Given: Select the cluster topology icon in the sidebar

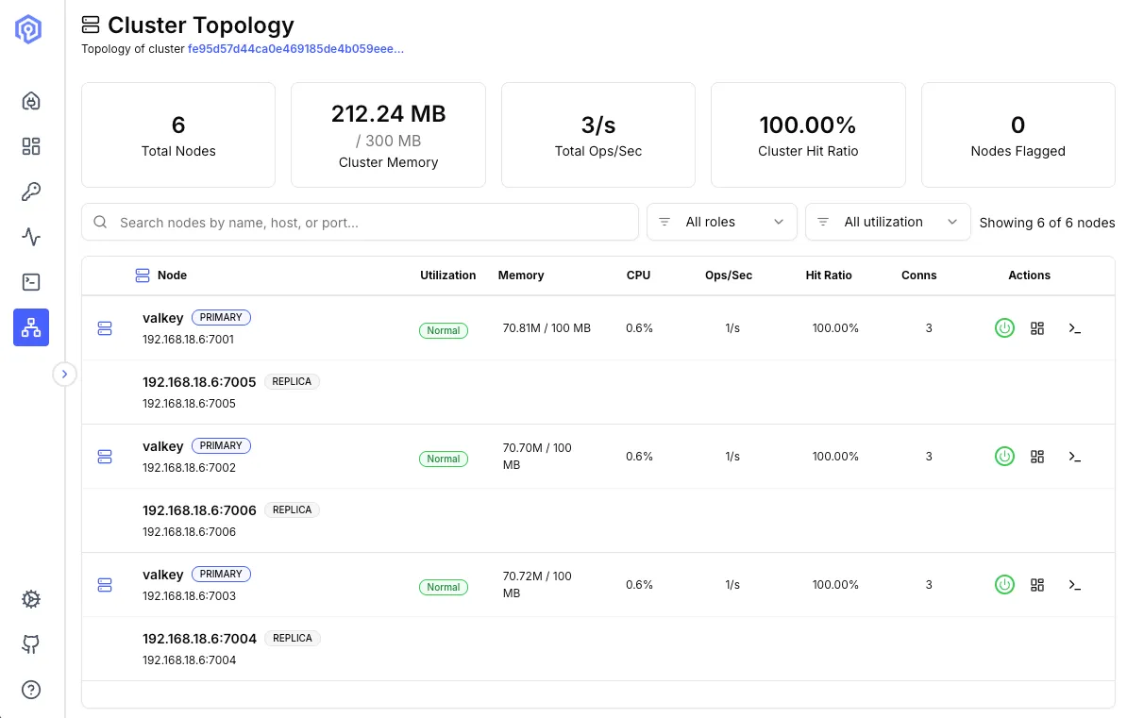Looking at the screenshot, I should (31, 327).
